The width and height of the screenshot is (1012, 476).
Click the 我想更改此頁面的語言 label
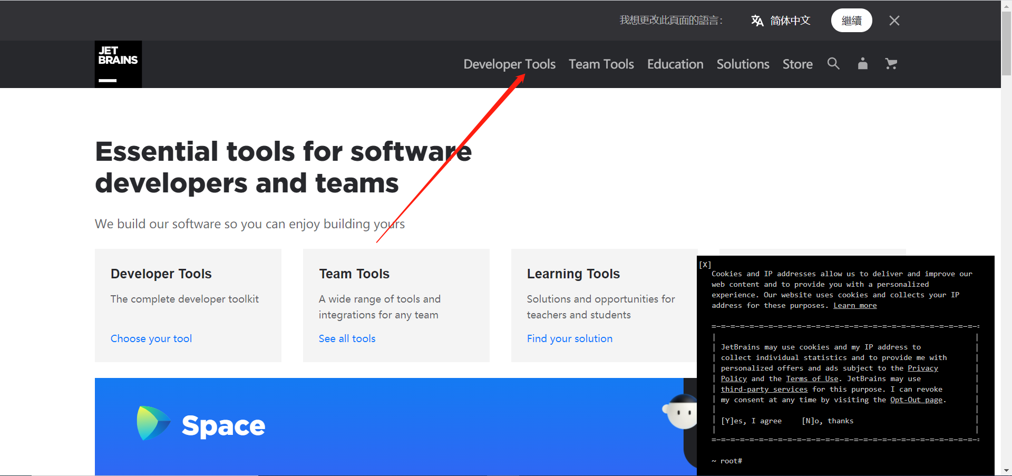(x=671, y=21)
